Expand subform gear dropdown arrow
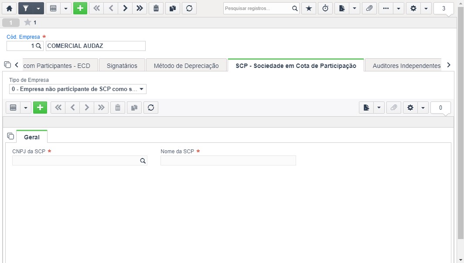This screenshot has height=263, width=464. coord(423,108)
